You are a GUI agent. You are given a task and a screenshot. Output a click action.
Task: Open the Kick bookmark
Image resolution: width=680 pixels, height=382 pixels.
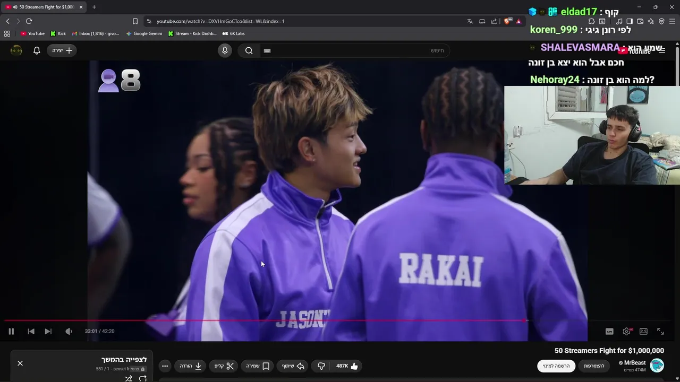pos(58,33)
